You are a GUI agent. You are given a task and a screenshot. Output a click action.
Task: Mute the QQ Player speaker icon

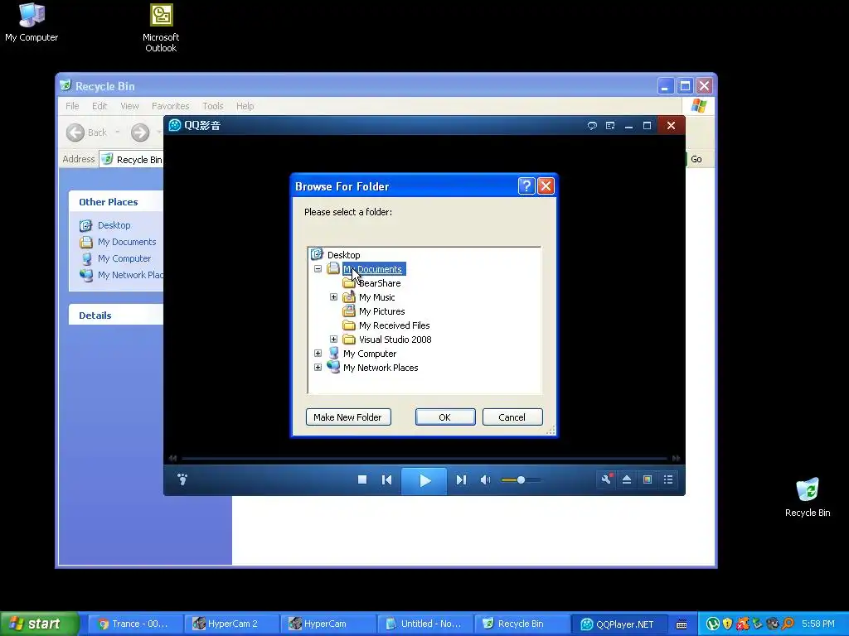(x=486, y=479)
